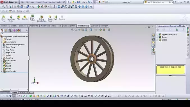The width and height of the screenshot is (190, 107).
Task: Select the Fillet3 feature
Action: pyautogui.click(x=8, y=69)
